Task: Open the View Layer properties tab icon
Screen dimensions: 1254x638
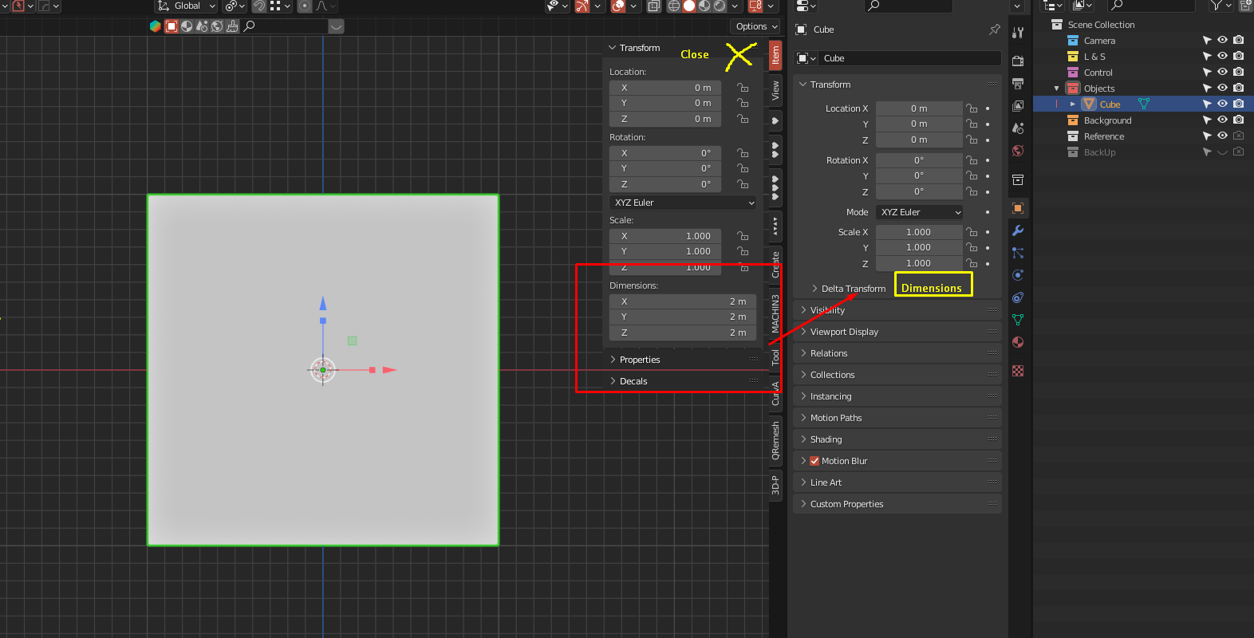Action: pos(1018,106)
